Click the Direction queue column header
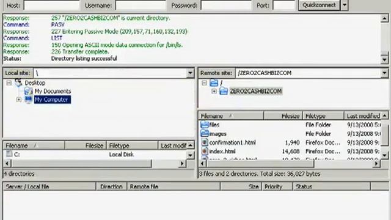Screen dimensions: 391x220 (111, 186)
